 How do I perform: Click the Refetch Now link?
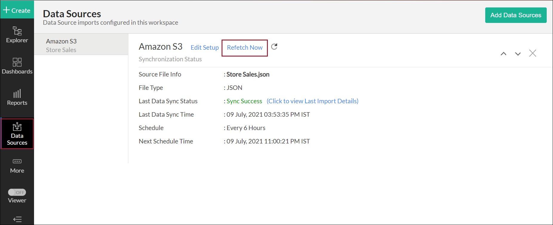point(245,48)
